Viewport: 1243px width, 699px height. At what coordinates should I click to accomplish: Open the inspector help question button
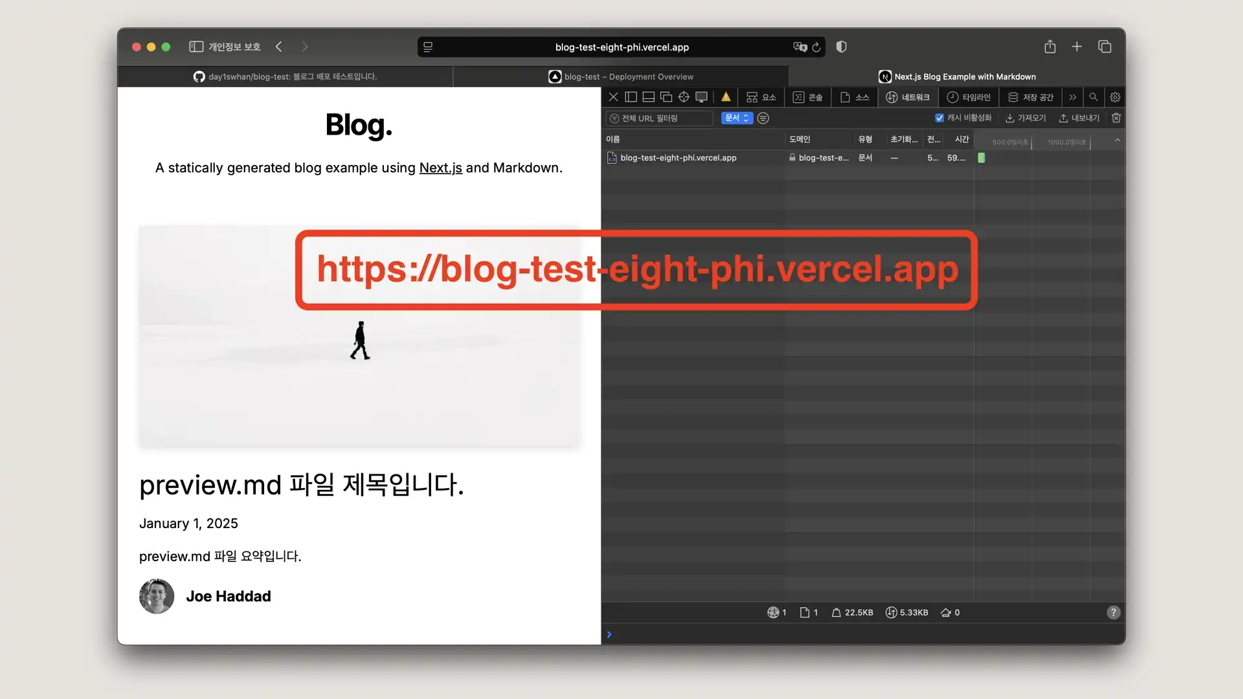[x=1113, y=612]
